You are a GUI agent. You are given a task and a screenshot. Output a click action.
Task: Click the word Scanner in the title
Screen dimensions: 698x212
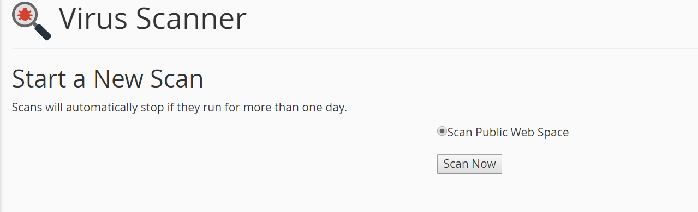[192, 18]
